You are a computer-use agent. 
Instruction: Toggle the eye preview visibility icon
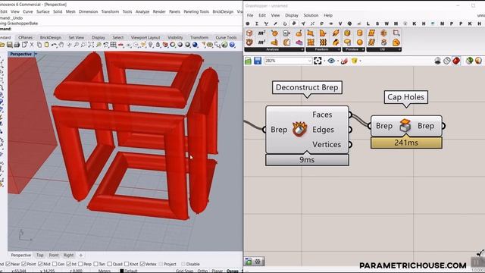click(x=331, y=61)
